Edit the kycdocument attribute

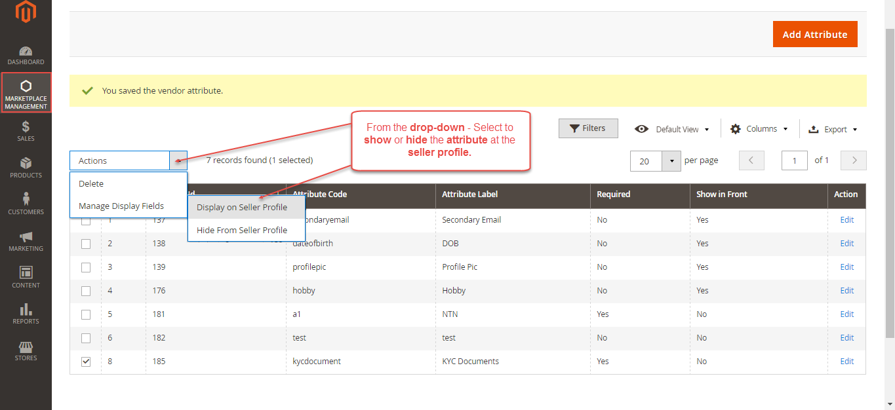tap(847, 362)
